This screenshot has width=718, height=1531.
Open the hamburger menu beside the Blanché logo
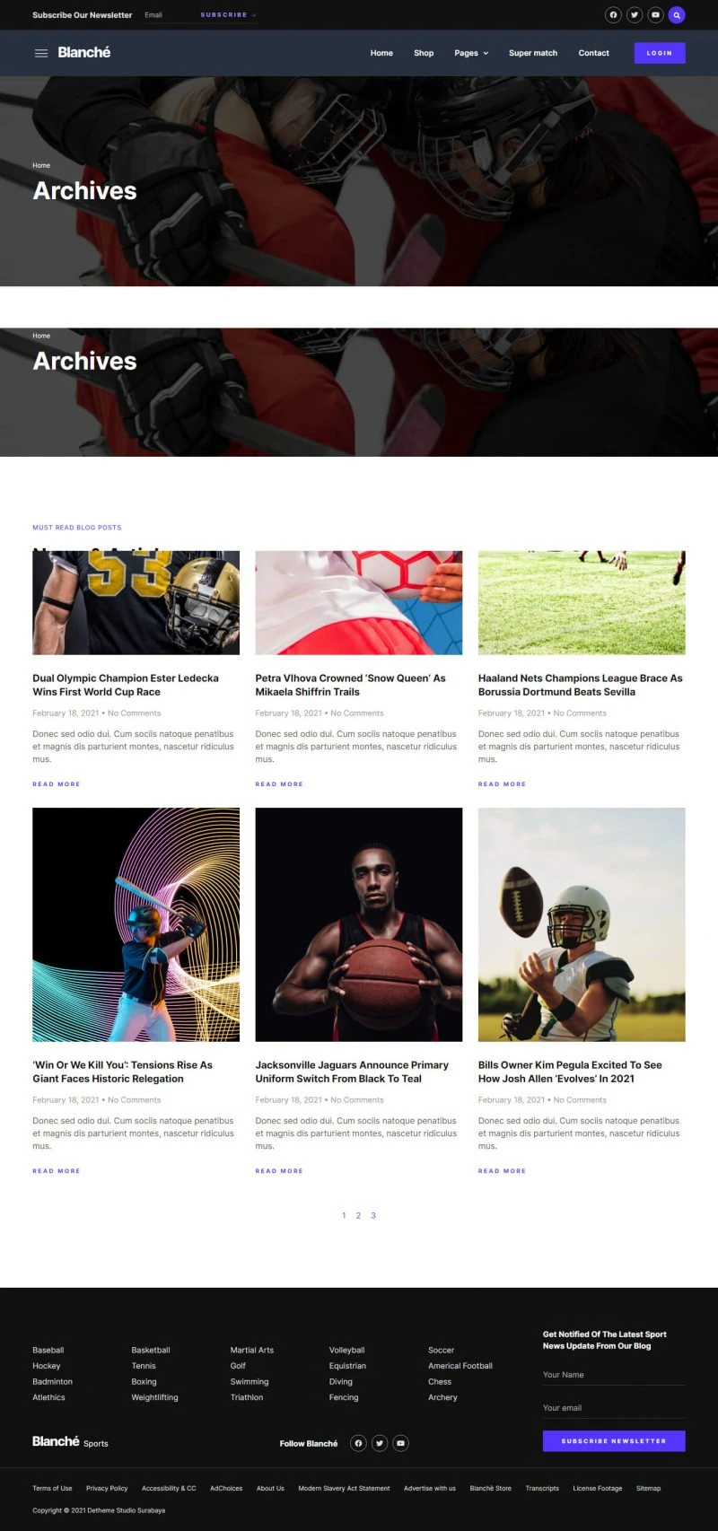coord(40,53)
